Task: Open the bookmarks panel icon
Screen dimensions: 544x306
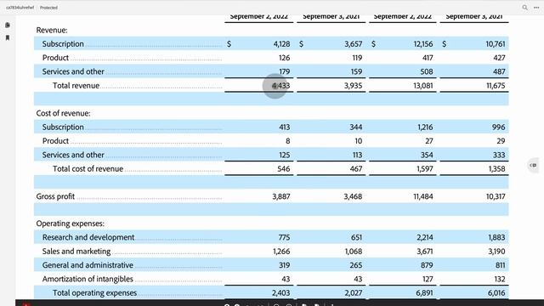Action: click(8, 37)
